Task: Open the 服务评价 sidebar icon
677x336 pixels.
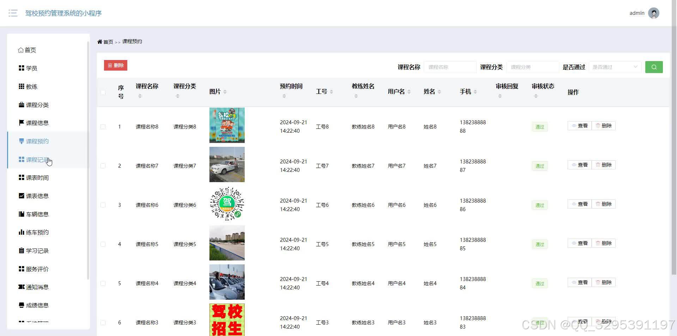Action: (x=21, y=269)
